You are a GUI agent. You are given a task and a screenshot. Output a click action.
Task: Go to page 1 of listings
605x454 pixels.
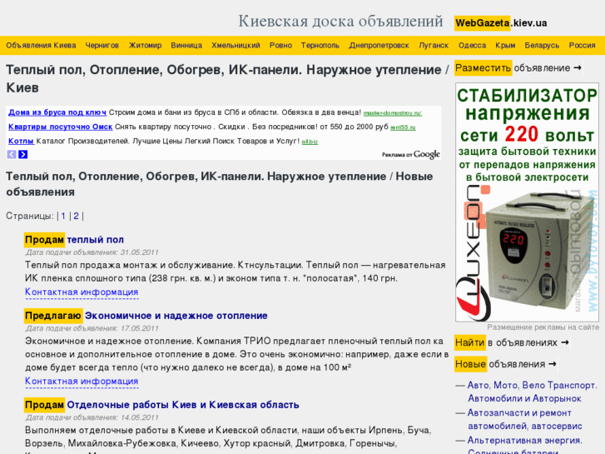click(63, 216)
